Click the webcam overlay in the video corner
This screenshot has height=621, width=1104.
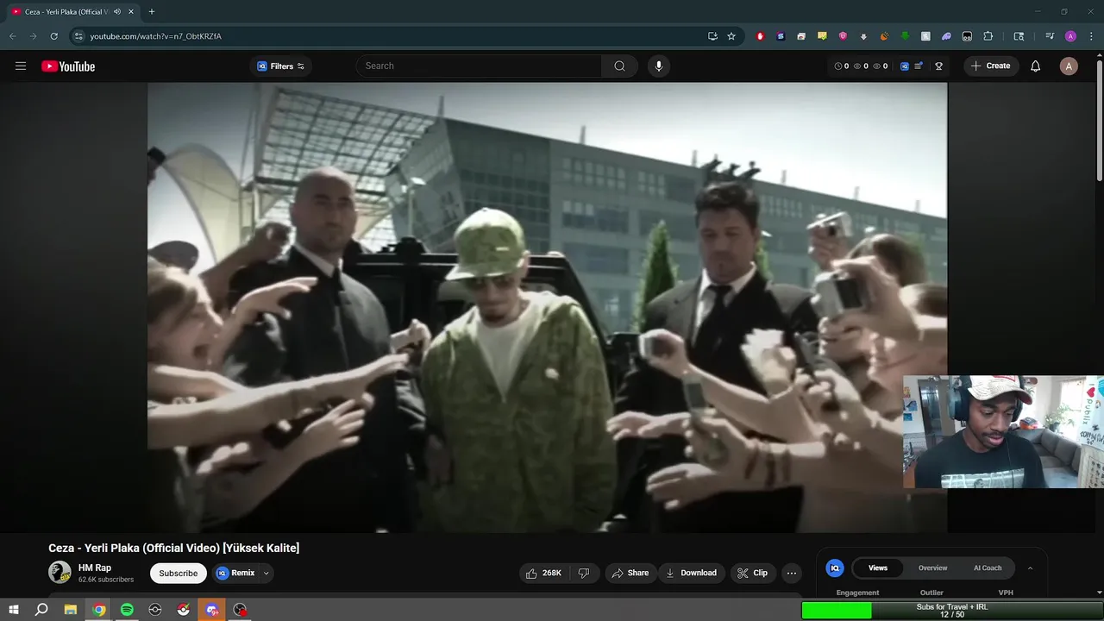coord(1002,431)
